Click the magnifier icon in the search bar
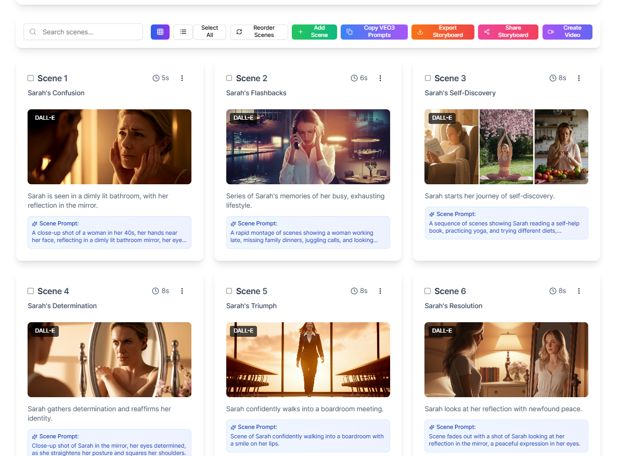The width and height of the screenshot is (632, 456). [32, 32]
